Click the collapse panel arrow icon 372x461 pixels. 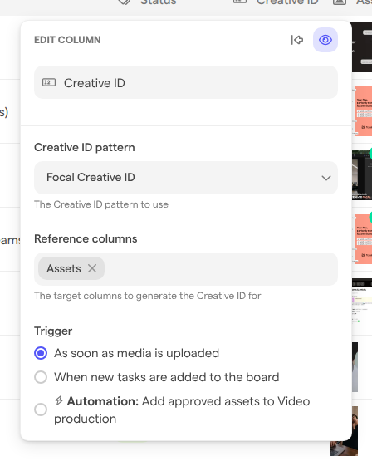pos(297,40)
